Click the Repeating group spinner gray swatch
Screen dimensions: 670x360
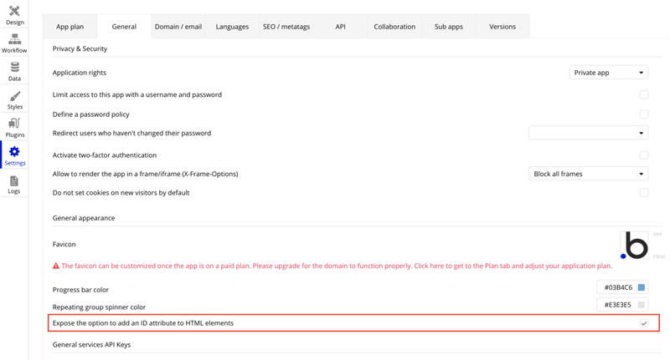point(641,305)
